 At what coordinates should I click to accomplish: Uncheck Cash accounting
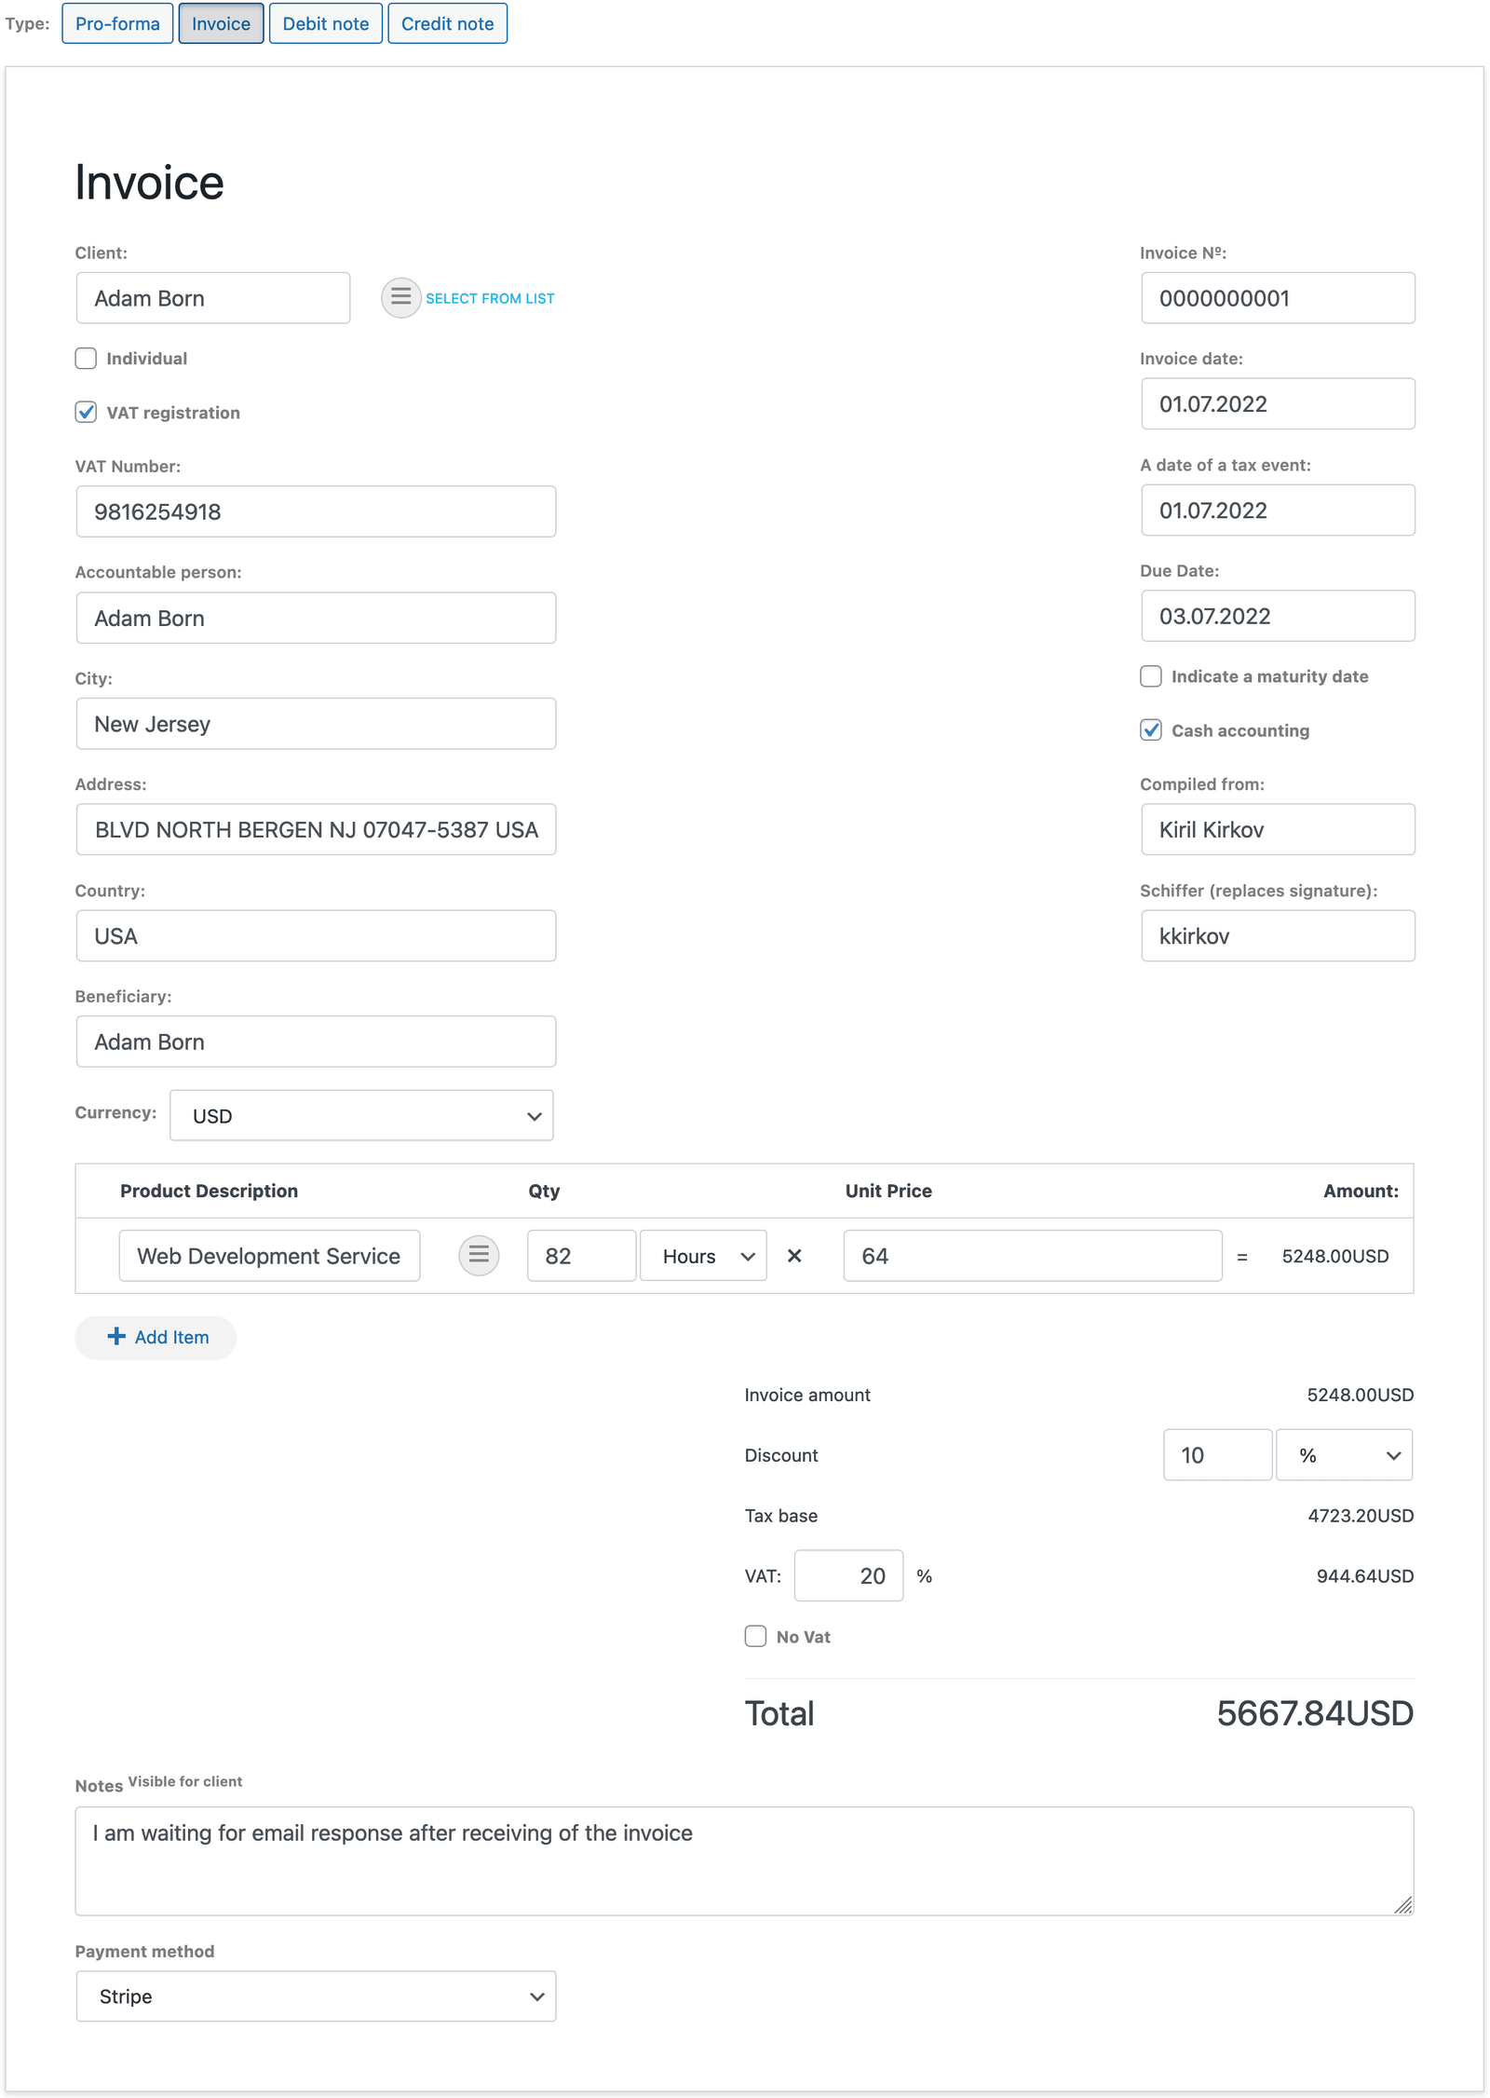(x=1151, y=730)
